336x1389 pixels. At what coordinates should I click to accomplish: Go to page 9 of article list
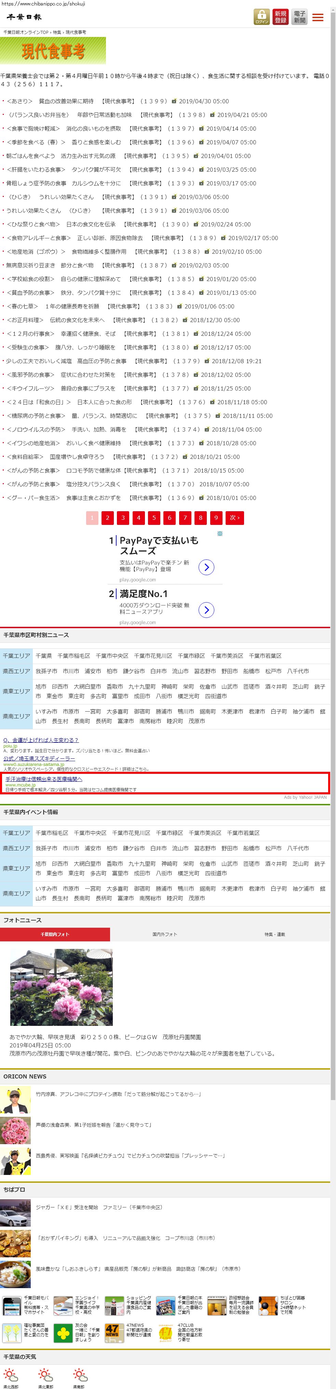click(216, 518)
